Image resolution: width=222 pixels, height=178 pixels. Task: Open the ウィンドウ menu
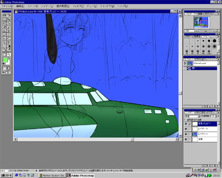coord(107,6)
